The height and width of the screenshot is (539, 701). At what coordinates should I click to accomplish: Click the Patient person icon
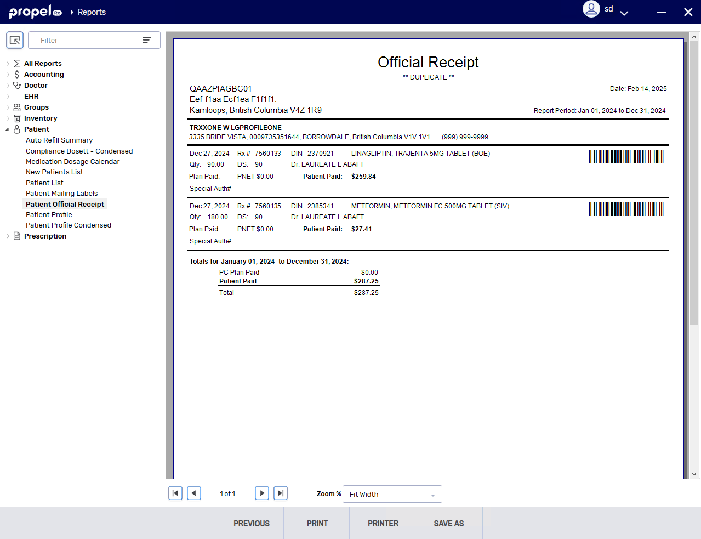click(x=17, y=129)
